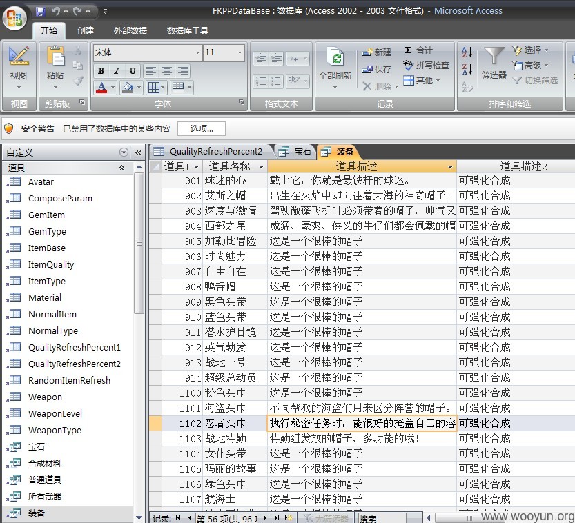Viewport: 575px width, 523px height.
Task: Click the increase indent icon
Action: pyautogui.click(x=276, y=58)
